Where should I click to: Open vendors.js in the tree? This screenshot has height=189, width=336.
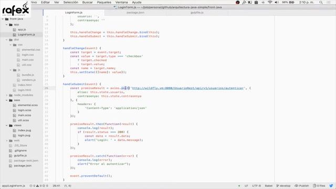[x=29, y=80]
